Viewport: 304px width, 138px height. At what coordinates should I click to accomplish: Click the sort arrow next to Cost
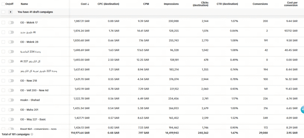point(88,4)
